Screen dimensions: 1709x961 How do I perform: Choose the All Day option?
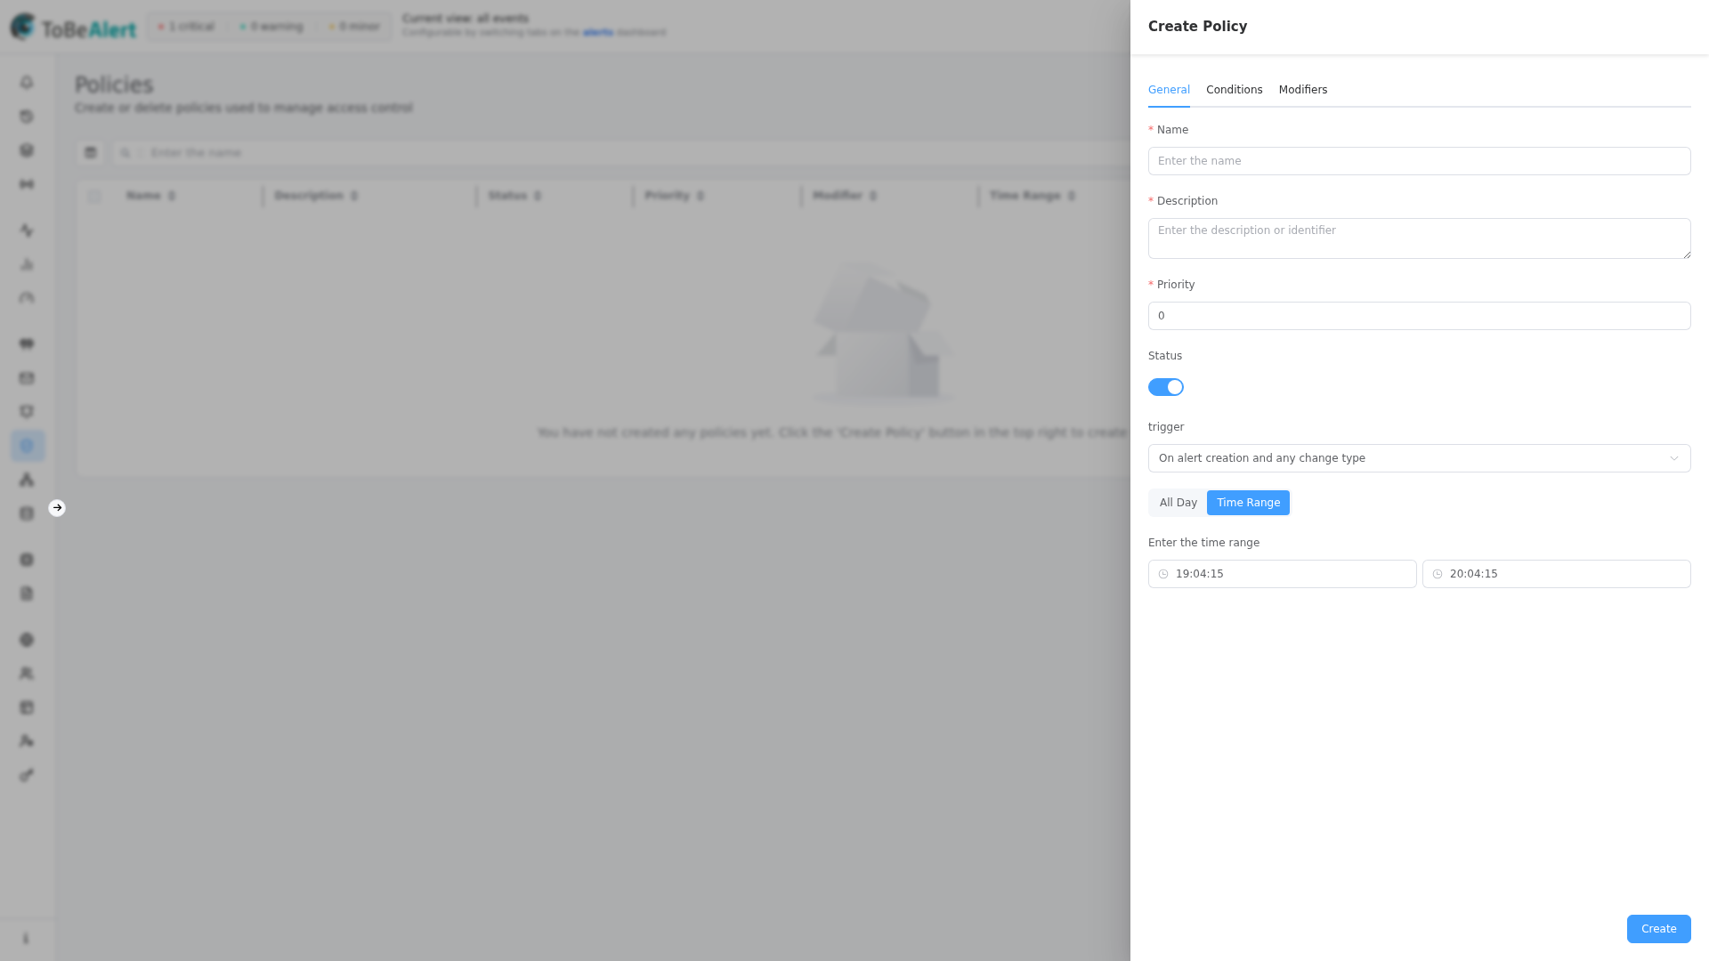(x=1178, y=503)
